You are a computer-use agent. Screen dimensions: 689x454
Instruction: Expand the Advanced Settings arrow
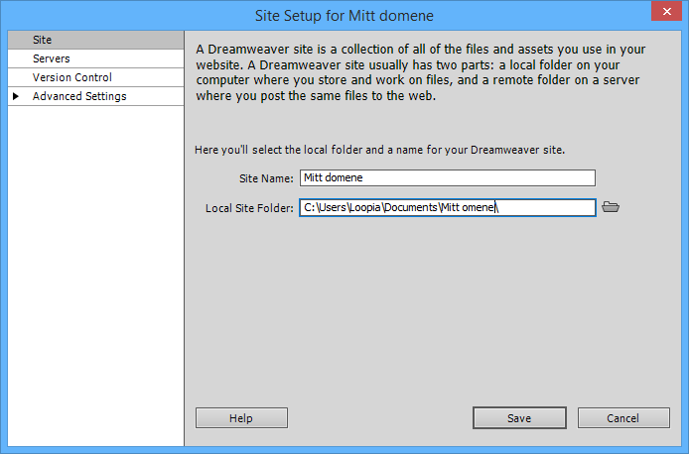[16, 96]
